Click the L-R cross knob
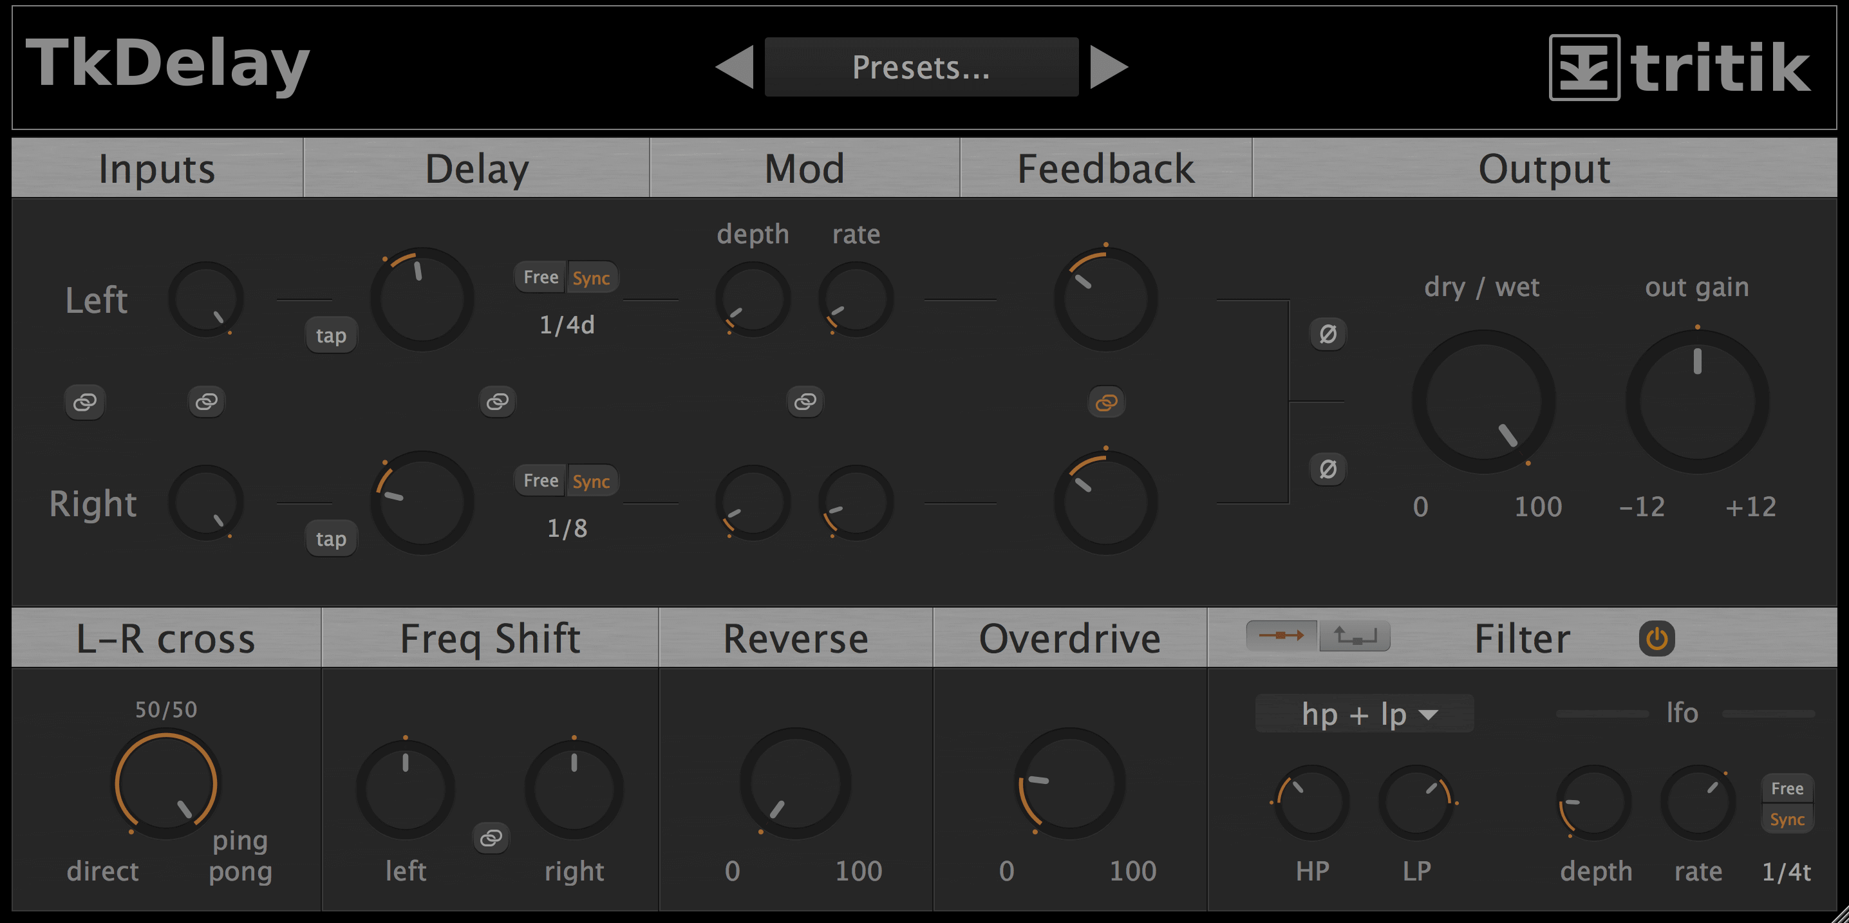 (x=166, y=783)
